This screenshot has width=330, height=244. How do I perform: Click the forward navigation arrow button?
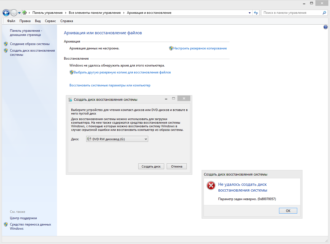(x=14, y=13)
